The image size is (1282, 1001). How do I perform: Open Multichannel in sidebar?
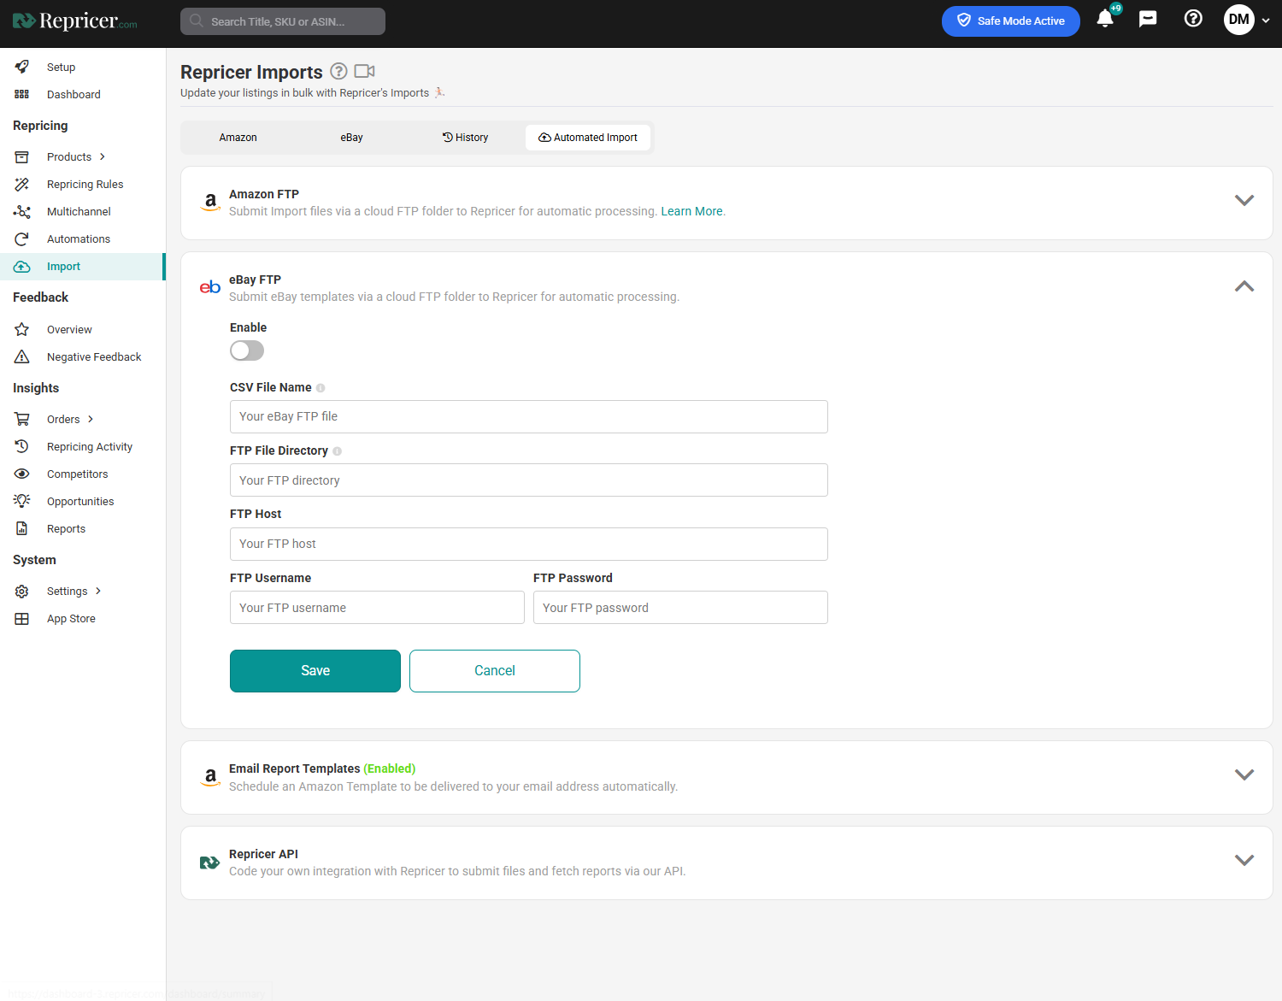(x=79, y=212)
